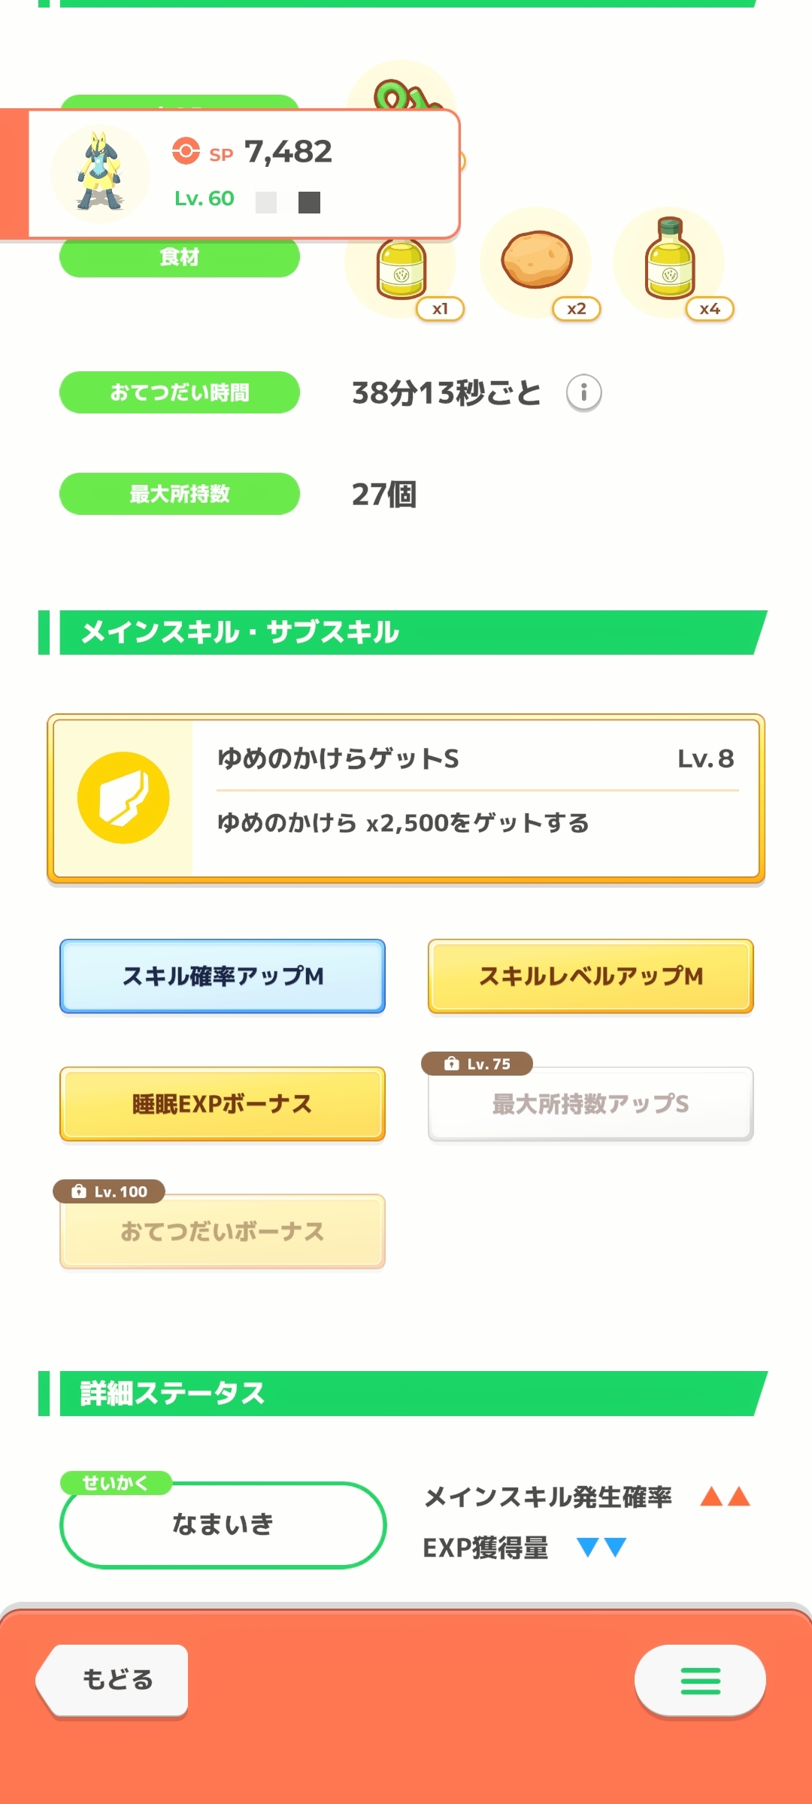Tap the locked 最大所持数アップS sub skill
Viewport: 812px width, 1804px height.
pos(591,1103)
